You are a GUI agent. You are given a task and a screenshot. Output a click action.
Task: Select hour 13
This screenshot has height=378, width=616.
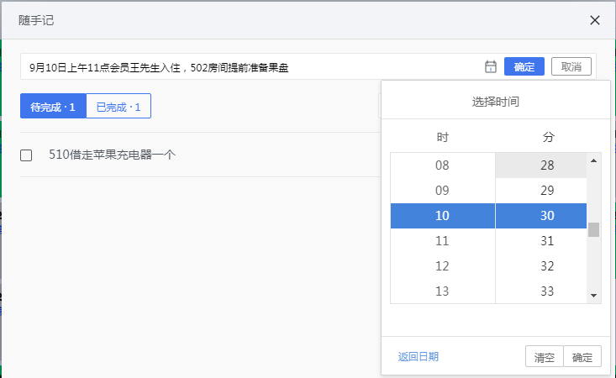click(x=442, y=291)
